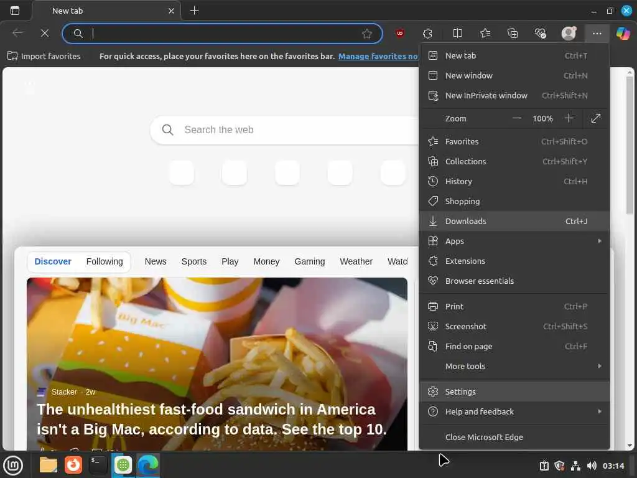
Task: Open New InPrivate window
Action: (514, 95)
